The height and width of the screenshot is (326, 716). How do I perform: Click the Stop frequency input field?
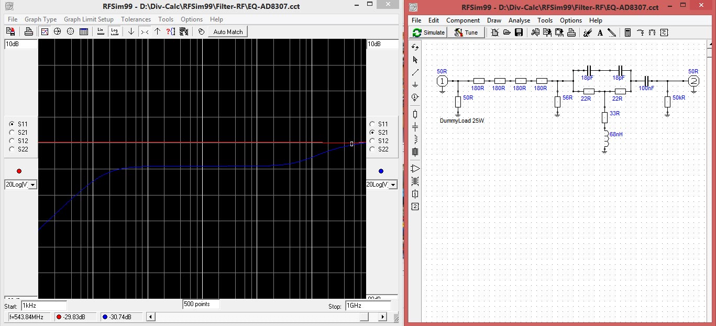pos(367,306)
